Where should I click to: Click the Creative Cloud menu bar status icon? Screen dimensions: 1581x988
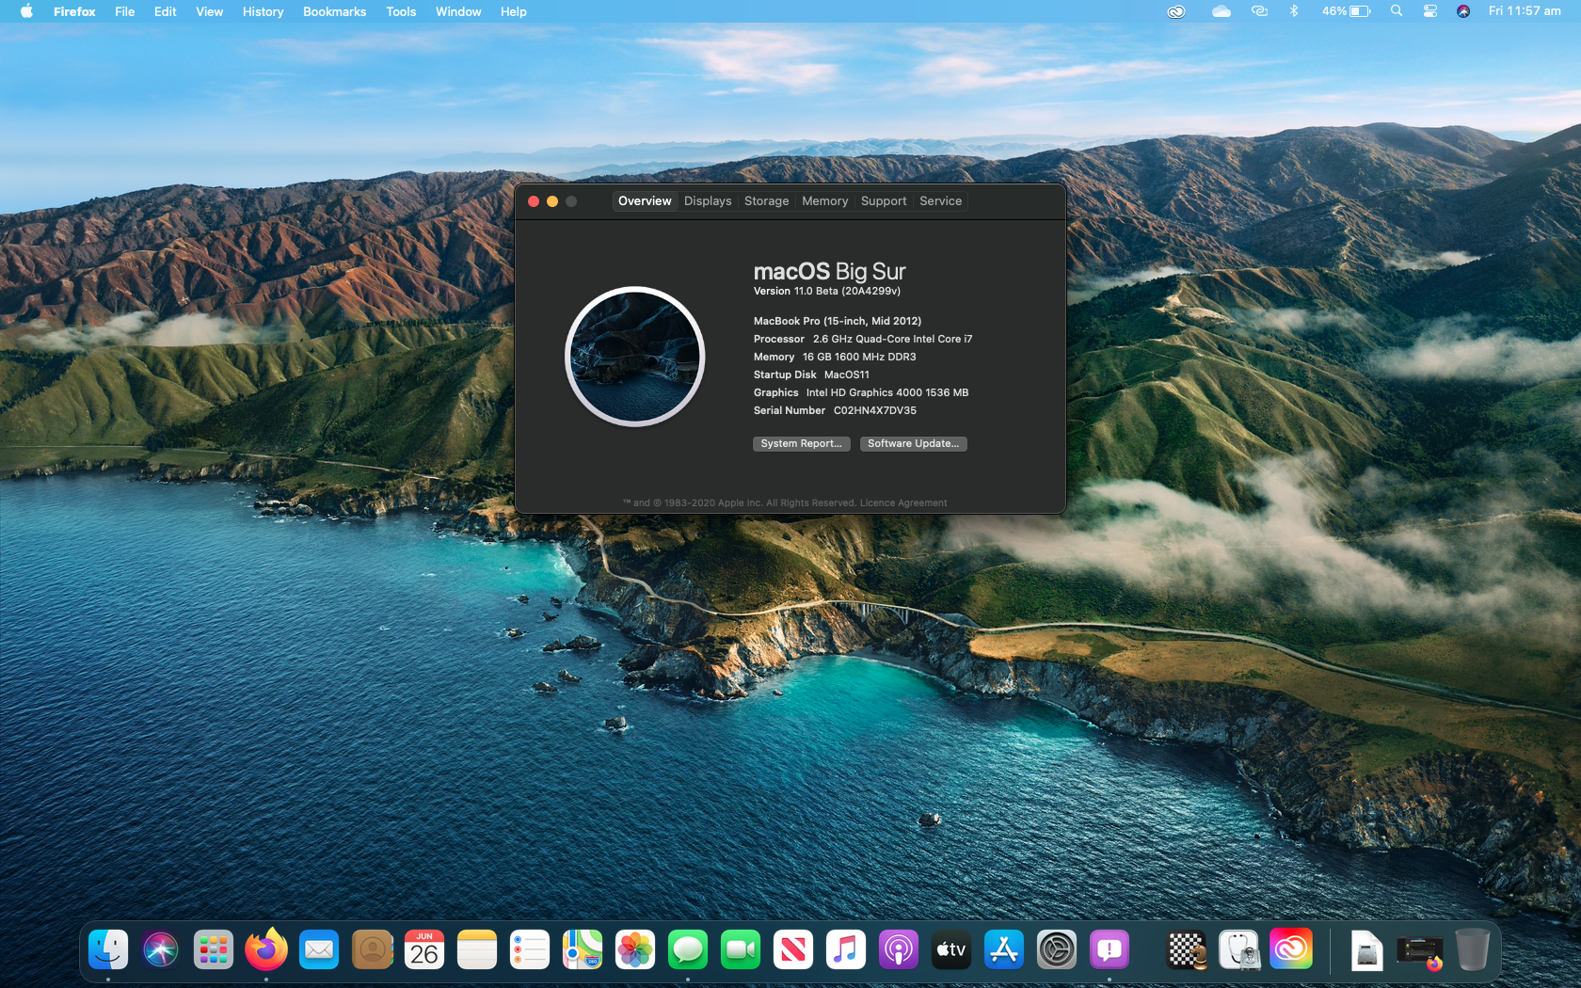point(1176,11)
